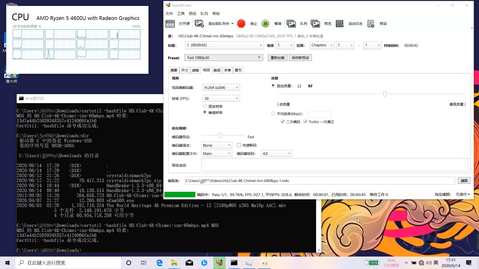Show hidden tray icons chevron

tap(406, 263)
